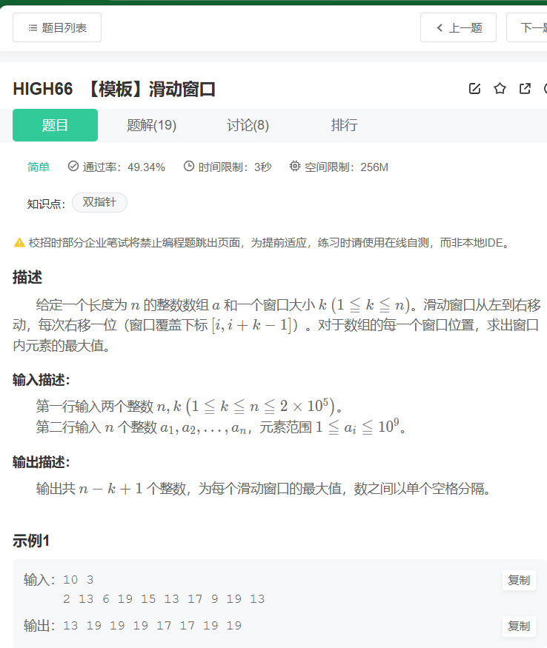Screen dimensions: 547x648
Task: Click the 通过率: 49.34% text
Action: coord(124,167)
